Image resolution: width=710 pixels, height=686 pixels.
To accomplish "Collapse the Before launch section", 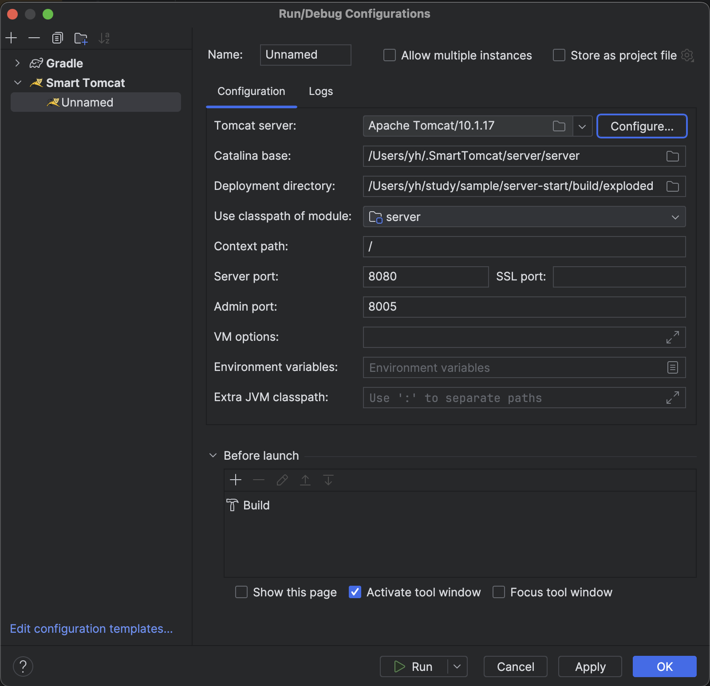I will (213, 456).
